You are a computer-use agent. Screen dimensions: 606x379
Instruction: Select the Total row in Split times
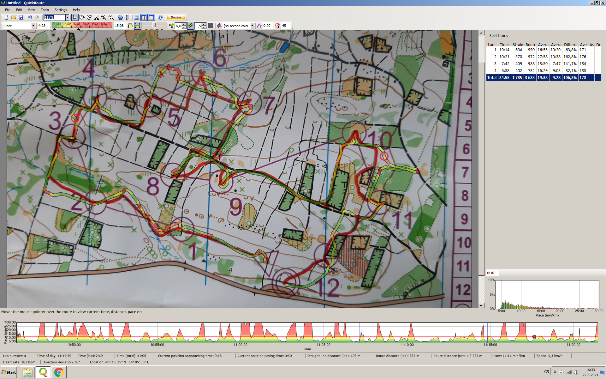(x=543, y=78)
